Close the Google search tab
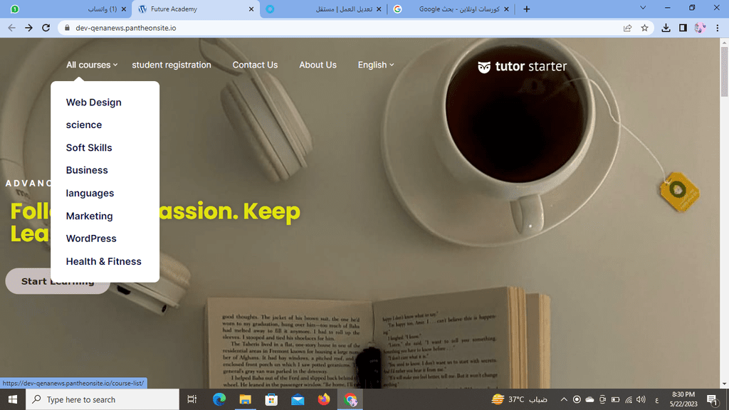729x410 pixels. 506,9
